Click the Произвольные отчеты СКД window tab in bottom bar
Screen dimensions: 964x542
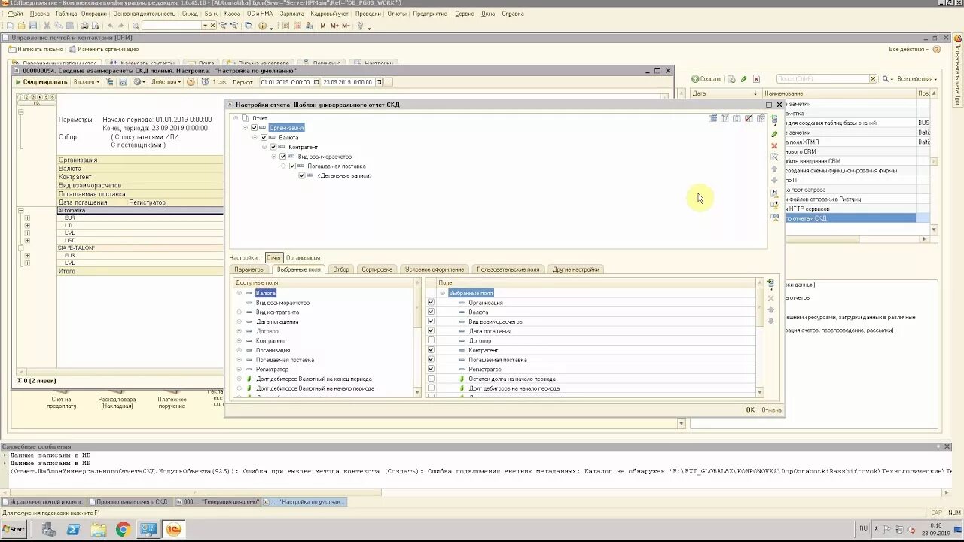click(131, 501)
